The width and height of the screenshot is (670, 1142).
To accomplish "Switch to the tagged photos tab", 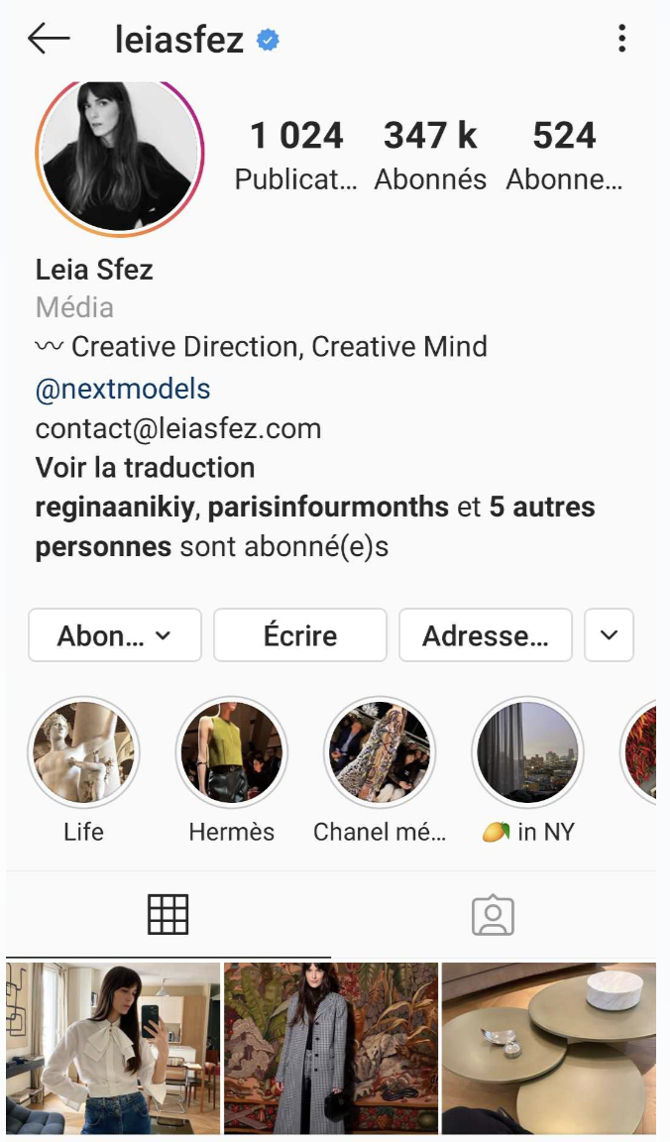I will pos(493,915).
